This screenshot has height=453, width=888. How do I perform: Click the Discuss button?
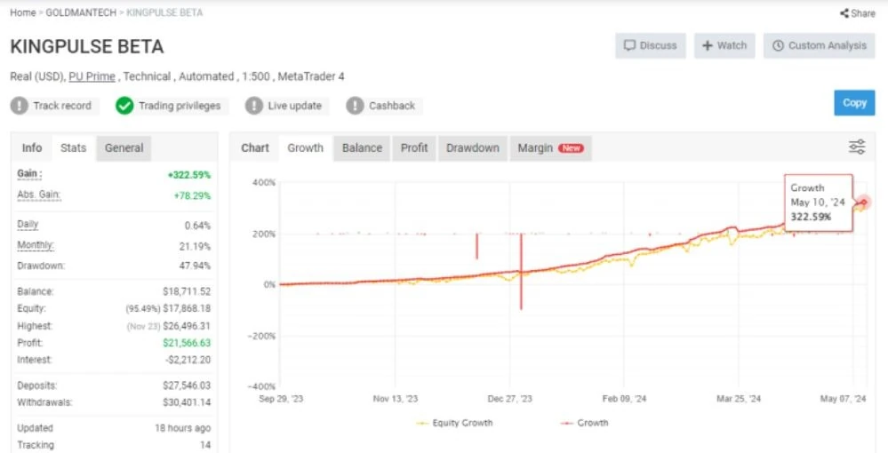click(650, 45)
